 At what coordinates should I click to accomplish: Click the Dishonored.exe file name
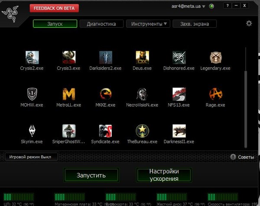point(179,68)
